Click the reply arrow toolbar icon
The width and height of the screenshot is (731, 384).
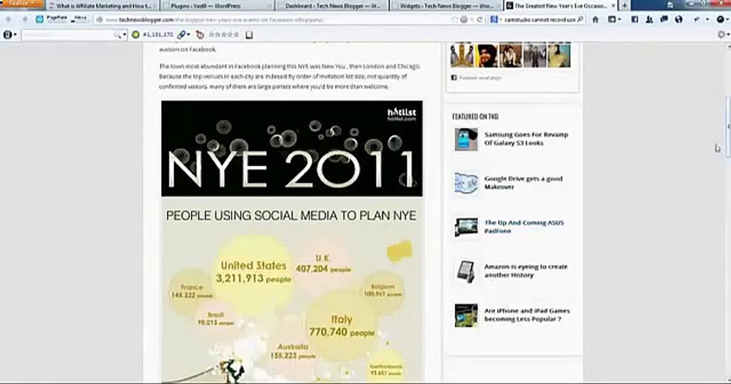pos(697,20)
